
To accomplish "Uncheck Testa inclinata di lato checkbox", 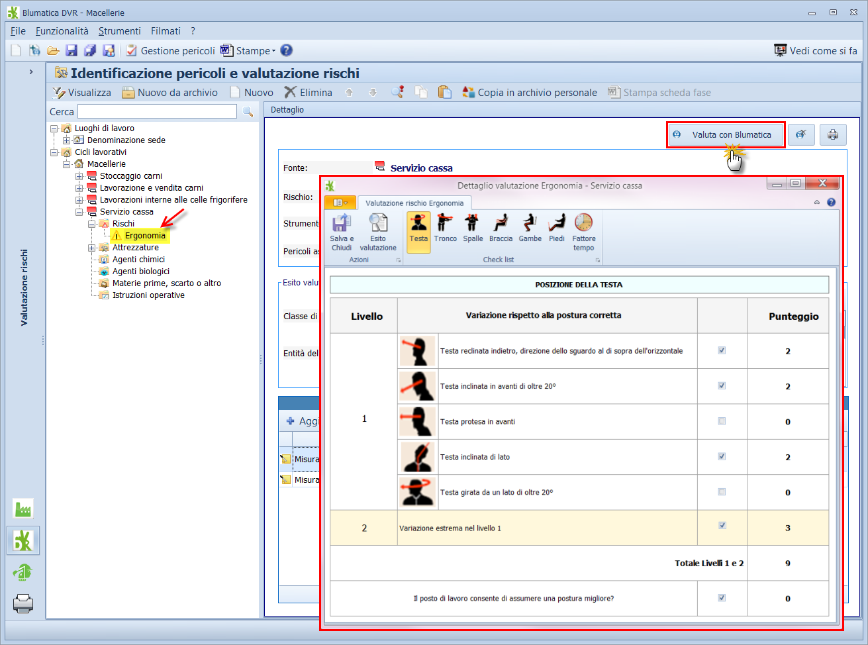I will coord(722,456).
